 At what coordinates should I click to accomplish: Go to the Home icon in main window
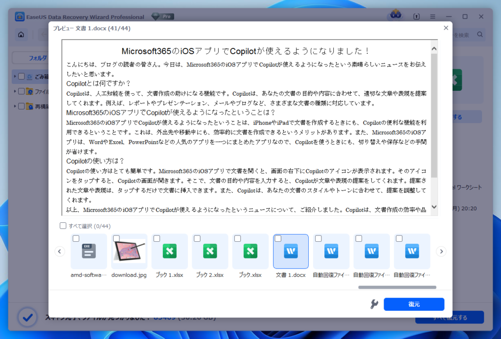point(21,35)
